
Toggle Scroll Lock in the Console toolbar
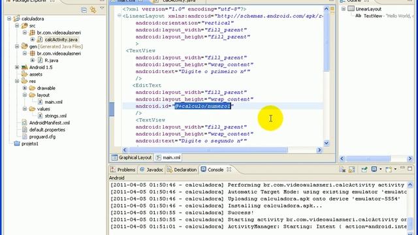click(x=352, y=170)
